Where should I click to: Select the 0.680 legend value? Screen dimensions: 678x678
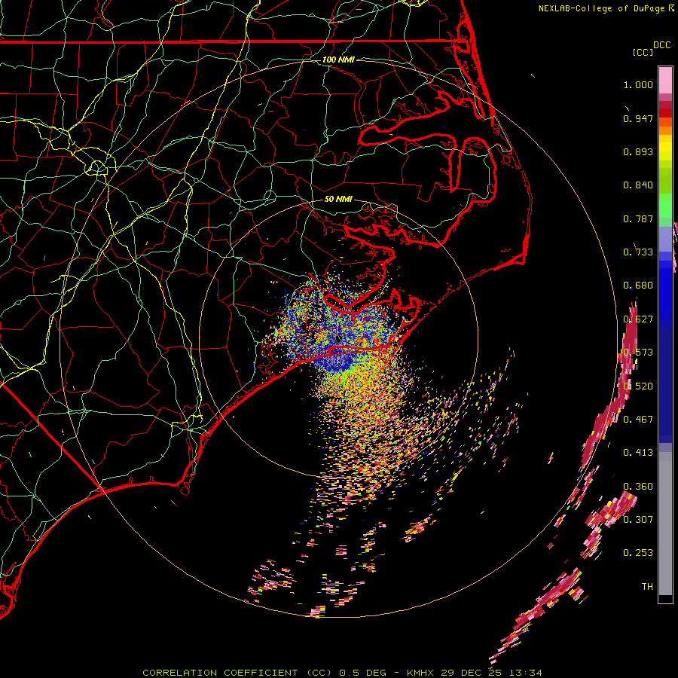638,286
